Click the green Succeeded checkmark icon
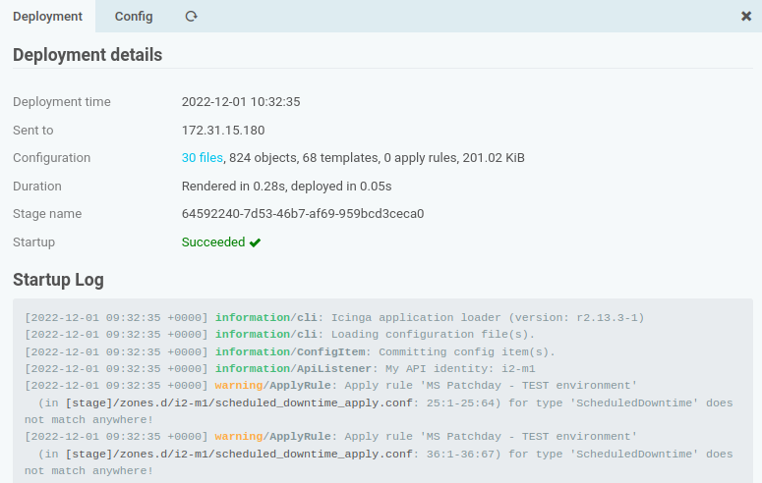 255,242
